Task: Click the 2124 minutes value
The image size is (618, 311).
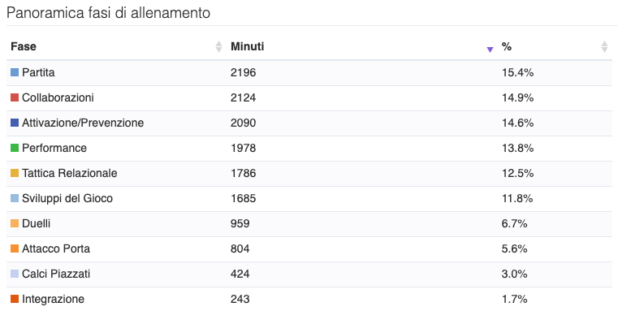Action: click(x=243, y=97)
